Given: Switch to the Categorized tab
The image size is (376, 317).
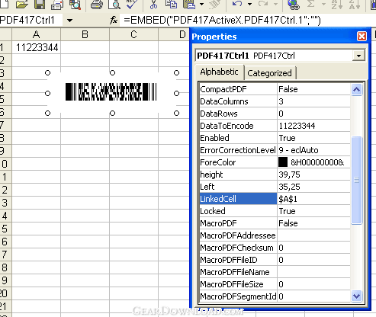Looking at the screenshot, I should [x=269, y=73].
